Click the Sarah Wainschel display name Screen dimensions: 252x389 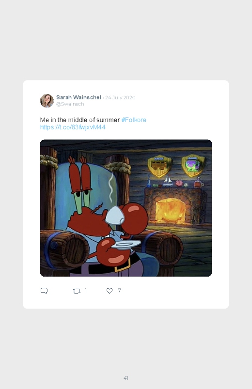(79, 97)
